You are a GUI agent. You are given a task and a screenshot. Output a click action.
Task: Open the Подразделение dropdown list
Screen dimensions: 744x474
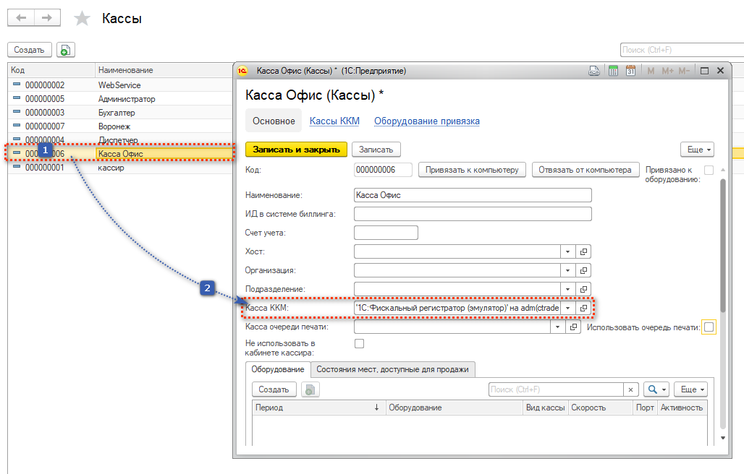coord(568,289)
